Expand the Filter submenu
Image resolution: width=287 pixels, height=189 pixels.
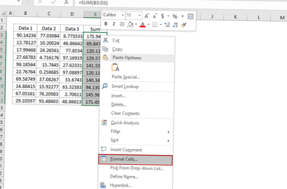[136, 132]
